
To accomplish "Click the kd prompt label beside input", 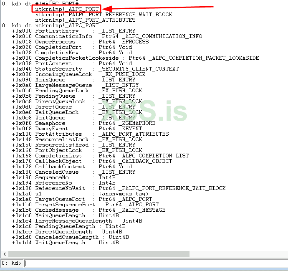I will pyautogui.click(x=11, y=263).
